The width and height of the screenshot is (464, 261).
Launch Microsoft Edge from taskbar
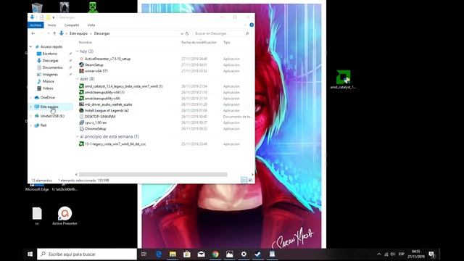pyautogui.click(x=159, y=254)
